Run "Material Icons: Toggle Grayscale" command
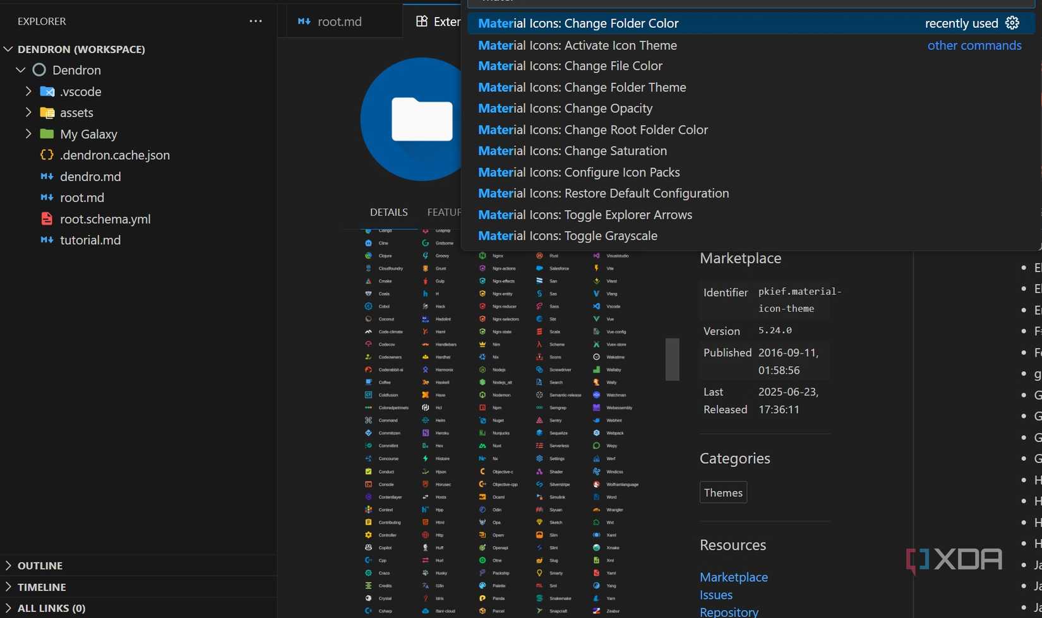1042x618 pixels. point(568,235)
